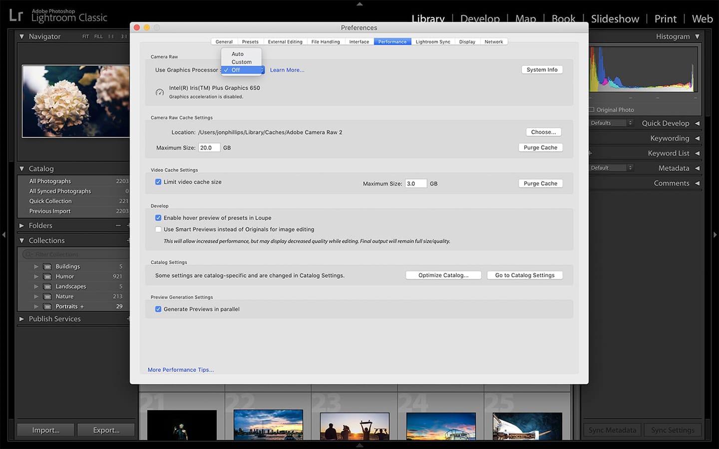Expand the Metadata panel

pos(698,168)
